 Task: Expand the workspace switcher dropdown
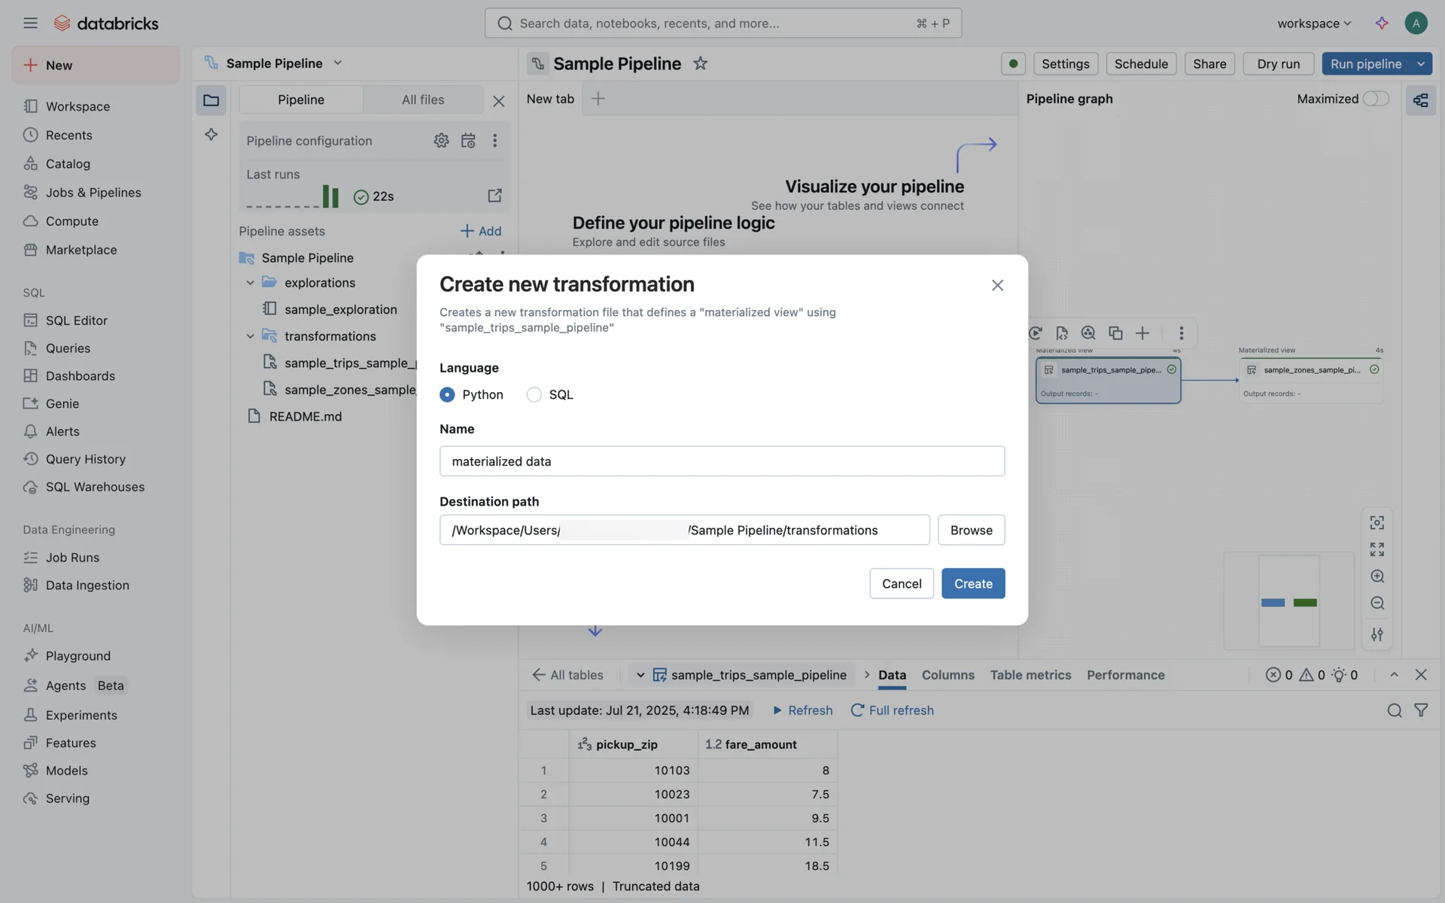[1314, 23]
